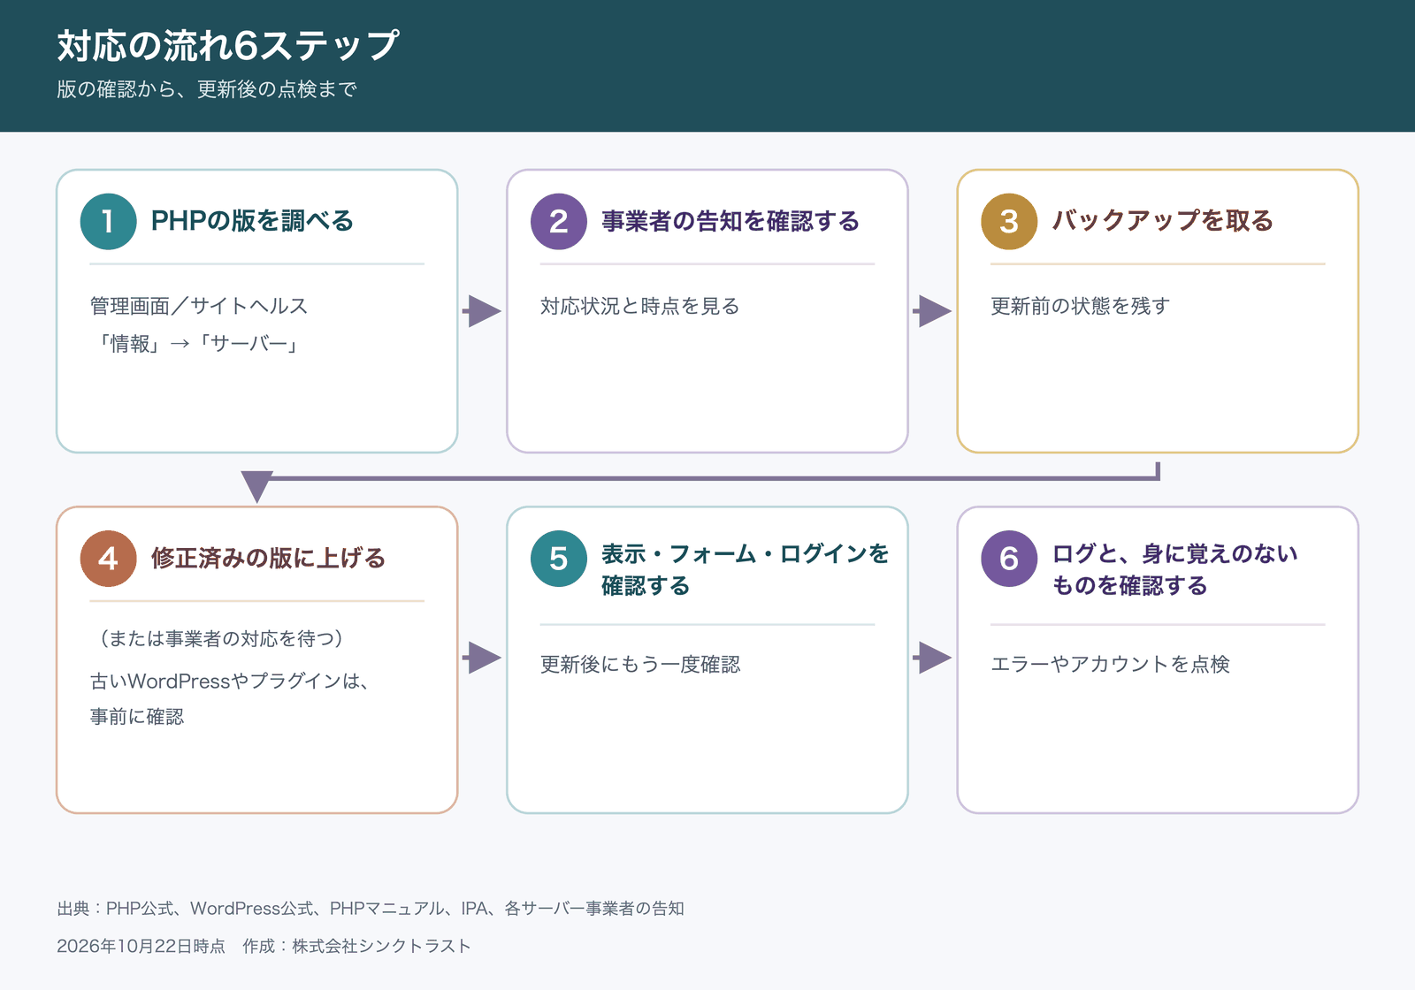Viewport: 1415px width, 990px height.
Task: Click the orange number 4 circle badge
Action: (108, 559)
